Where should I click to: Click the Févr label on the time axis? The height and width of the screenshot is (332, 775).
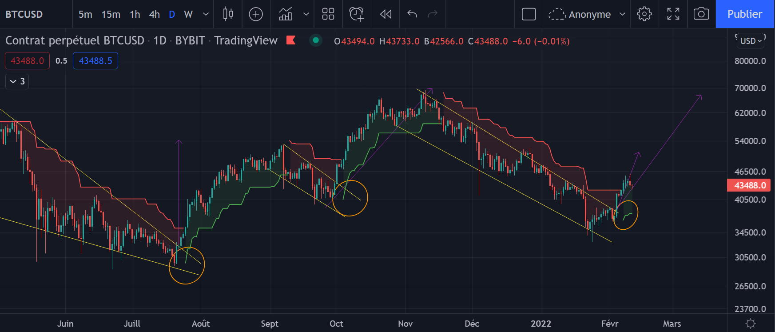click(x=610, y=324)
